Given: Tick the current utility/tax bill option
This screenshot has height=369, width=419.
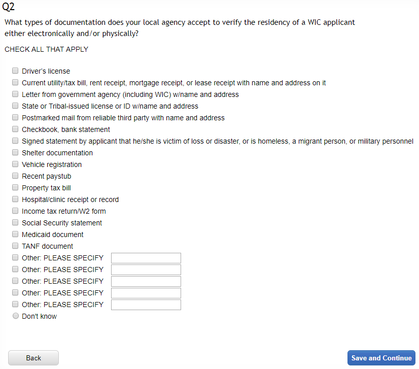Looking at the screenshot, I should (x=15, y=83).
